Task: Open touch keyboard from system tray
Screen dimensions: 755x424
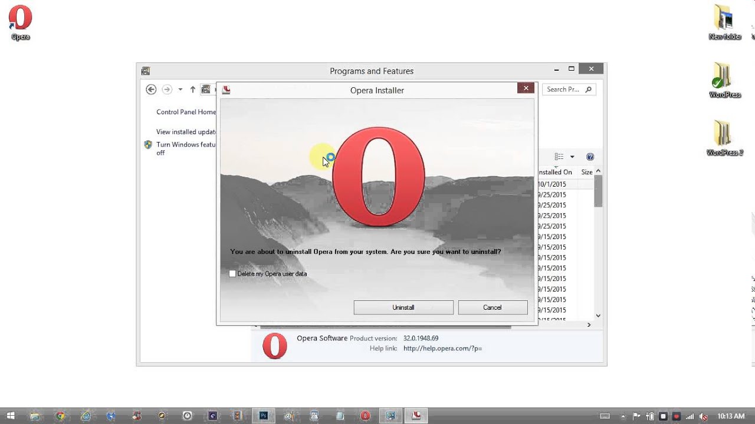Action: [605, 416]
